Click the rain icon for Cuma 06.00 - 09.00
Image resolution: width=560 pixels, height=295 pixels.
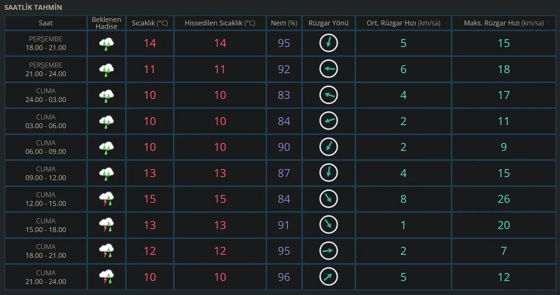click(x=106, y=147)
